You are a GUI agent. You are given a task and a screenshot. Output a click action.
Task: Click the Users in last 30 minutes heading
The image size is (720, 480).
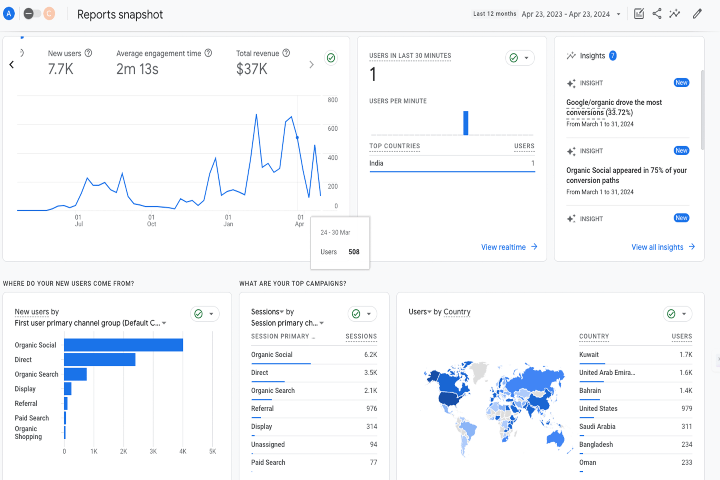pos(410,56)
